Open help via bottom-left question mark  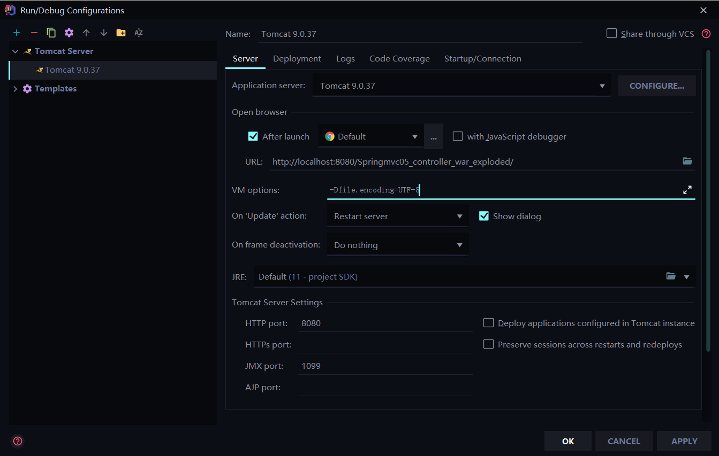pyautogui.click(x=18, y=441)
